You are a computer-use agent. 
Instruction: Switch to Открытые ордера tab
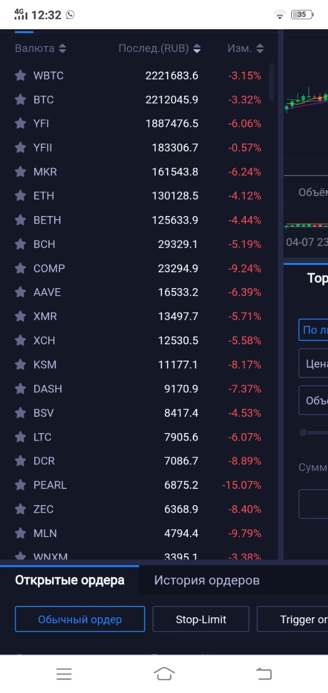click(70, 580)
